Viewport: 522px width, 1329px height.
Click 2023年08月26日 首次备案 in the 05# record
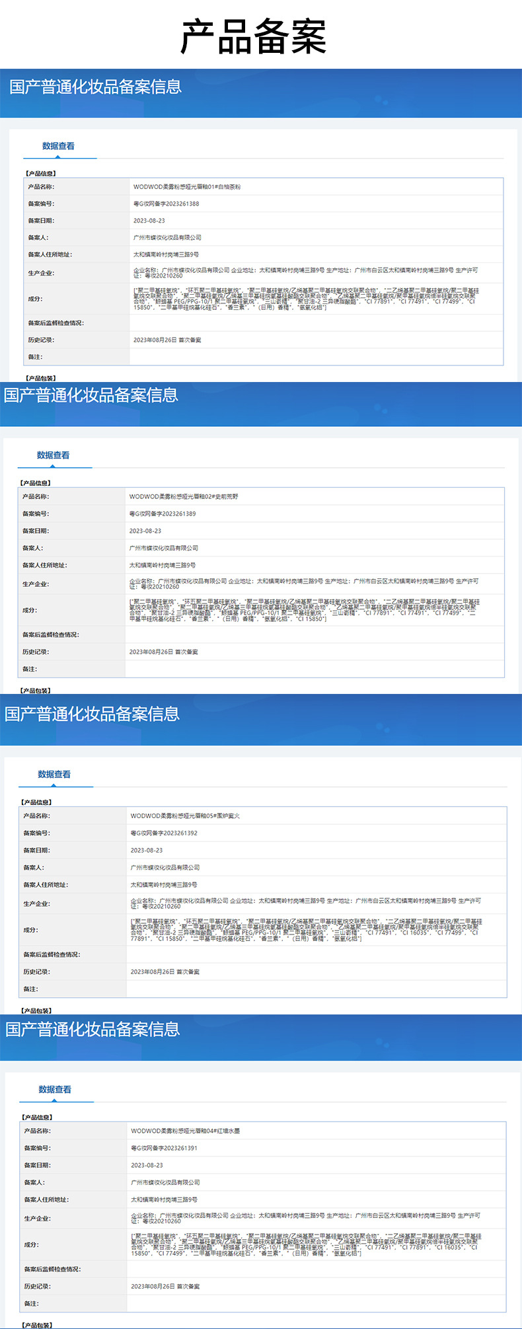click(x=165, y=971)
